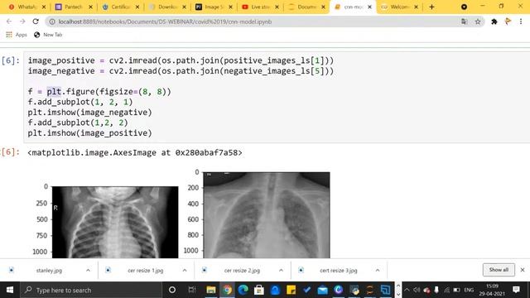Click the yellow extension icon beside puzzle
This screenshot has height=298, width=530.
point(508,22)
